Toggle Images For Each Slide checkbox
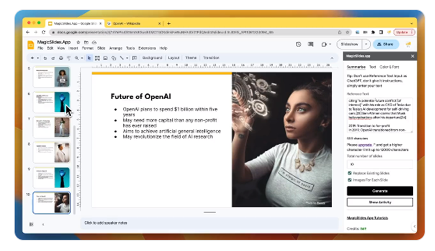The width and height of the screenshot is (435, 251). pyautogui.click(x=349, y=180)
